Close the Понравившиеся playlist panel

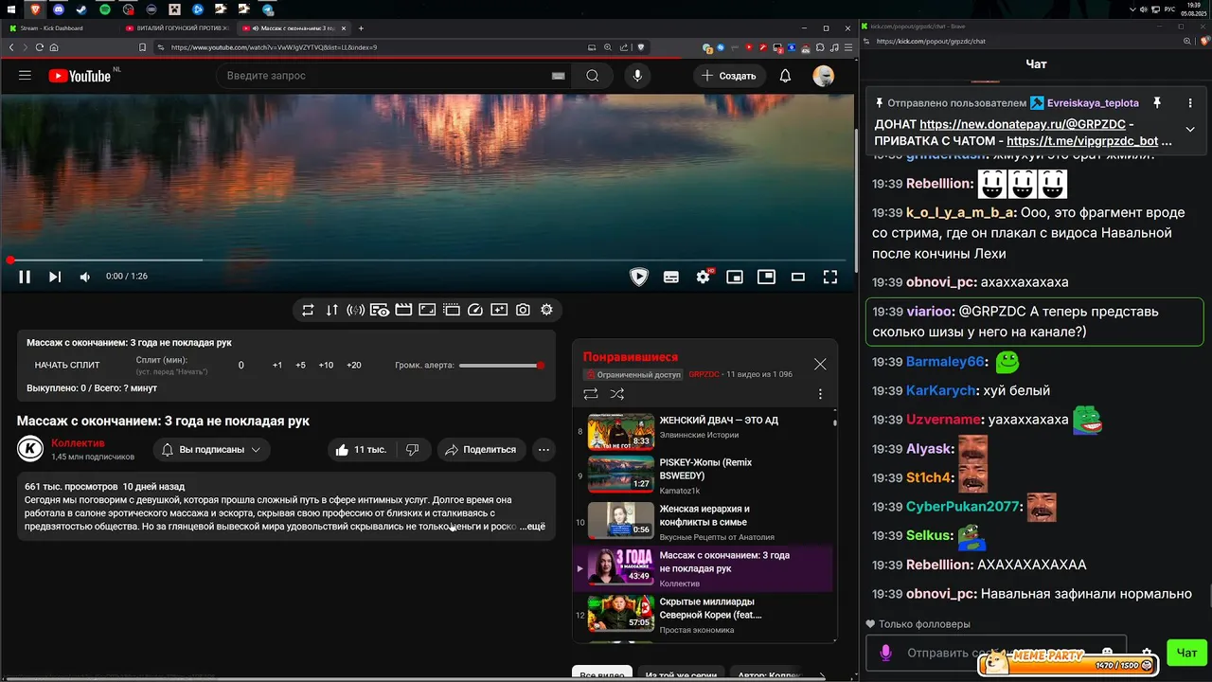click(820, 364)
